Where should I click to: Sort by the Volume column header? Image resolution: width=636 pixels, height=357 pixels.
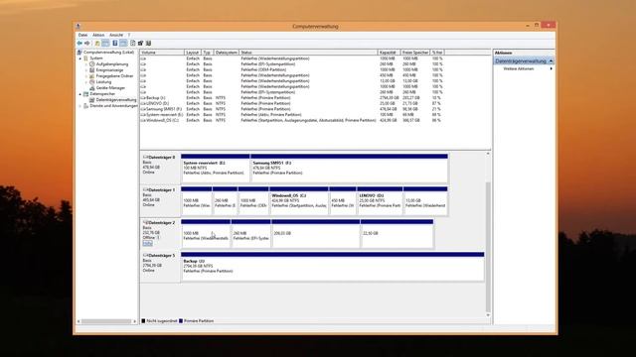pyautogui.click(x=161, y=53)
